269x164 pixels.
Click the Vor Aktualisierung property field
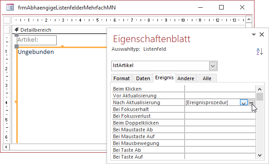click(x=220, y=96)
